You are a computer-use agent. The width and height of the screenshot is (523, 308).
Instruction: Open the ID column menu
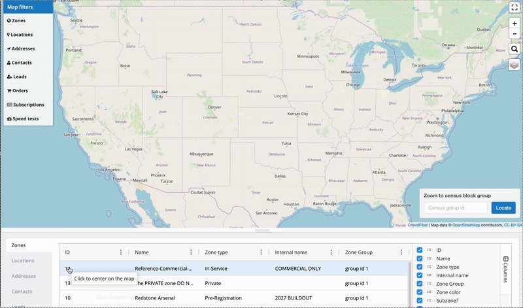point(120,252)
